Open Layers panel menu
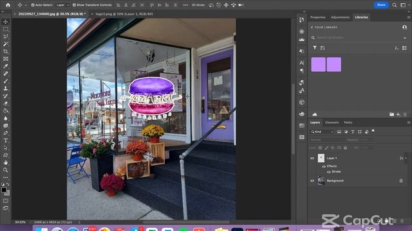This screenshot has height=231, width=412. coord(409,123)
